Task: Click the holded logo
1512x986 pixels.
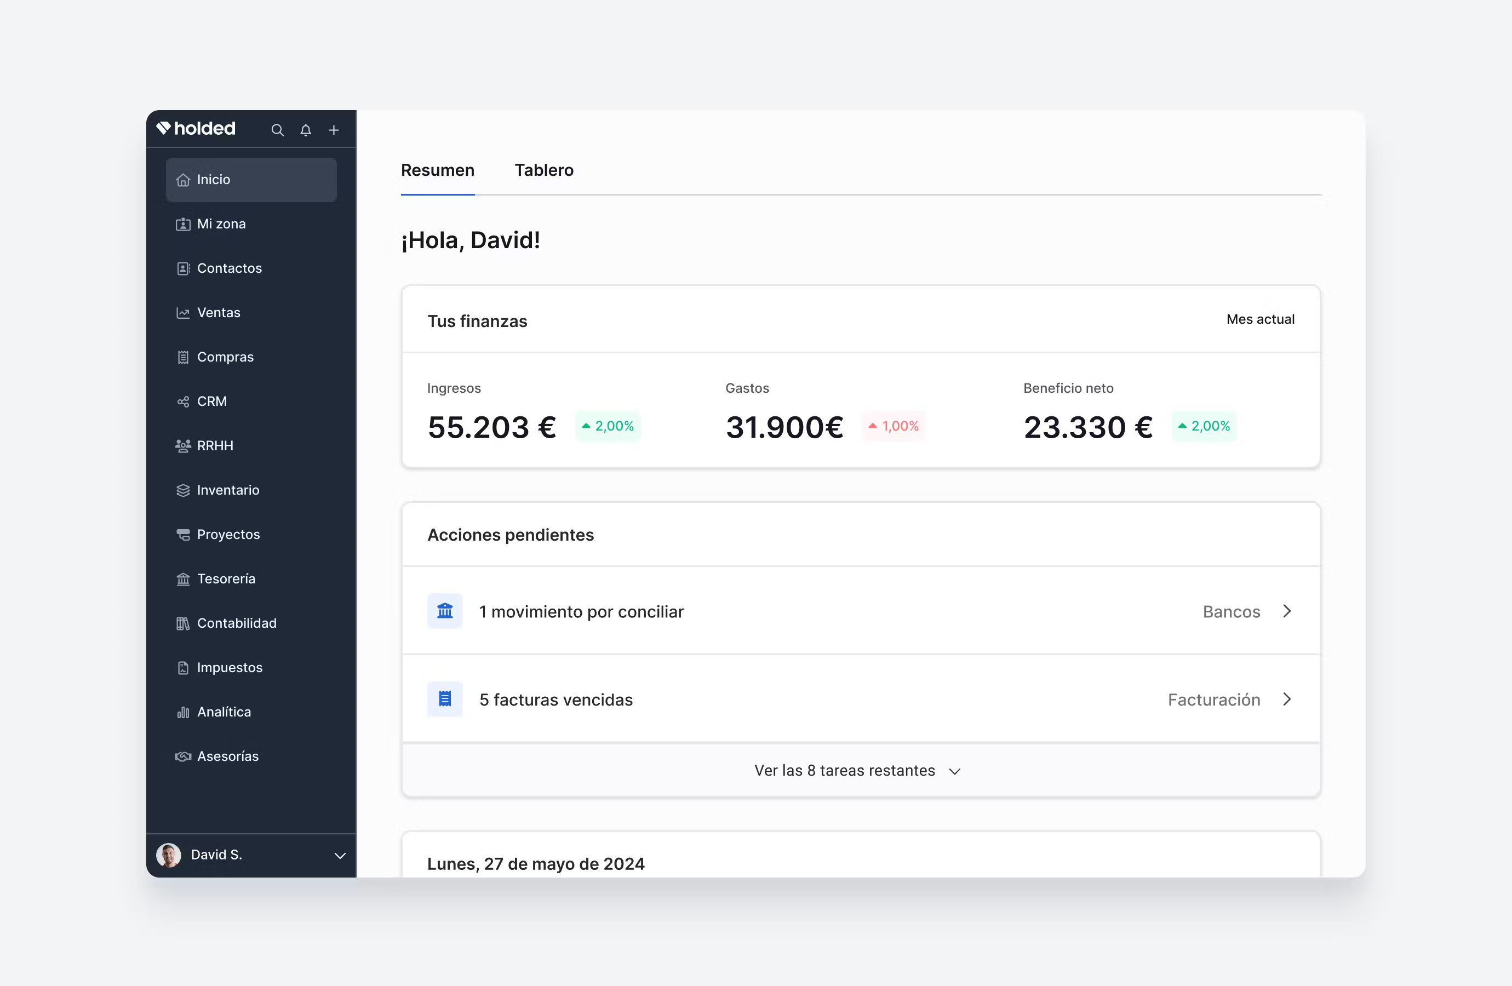Action: (196, 129)
